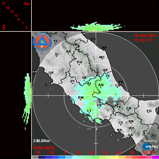Select the AQ city label
159x159 pixels.
(x=101, y=85)
